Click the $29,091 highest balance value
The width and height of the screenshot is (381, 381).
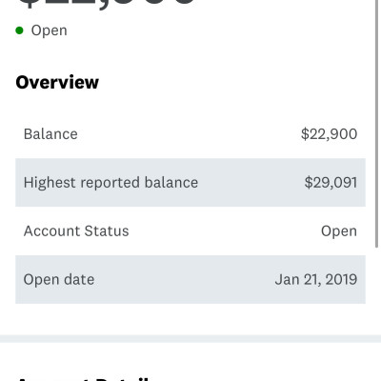pos(331,183)
